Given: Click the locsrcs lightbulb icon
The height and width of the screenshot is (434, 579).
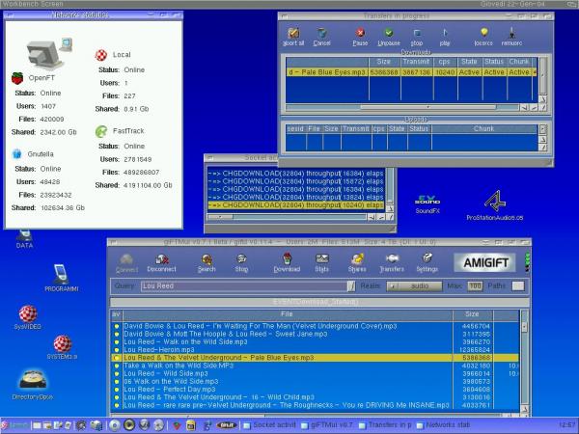Looking at the screenshot, I should click(483, 37).
